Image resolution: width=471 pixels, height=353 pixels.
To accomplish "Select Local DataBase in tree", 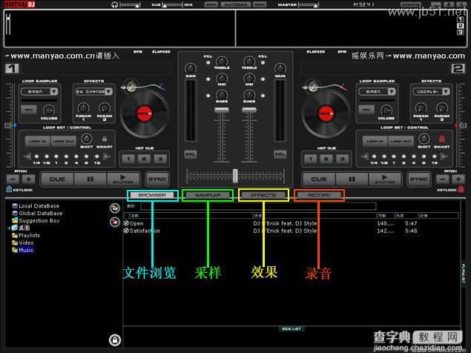I will coord(39,205).
